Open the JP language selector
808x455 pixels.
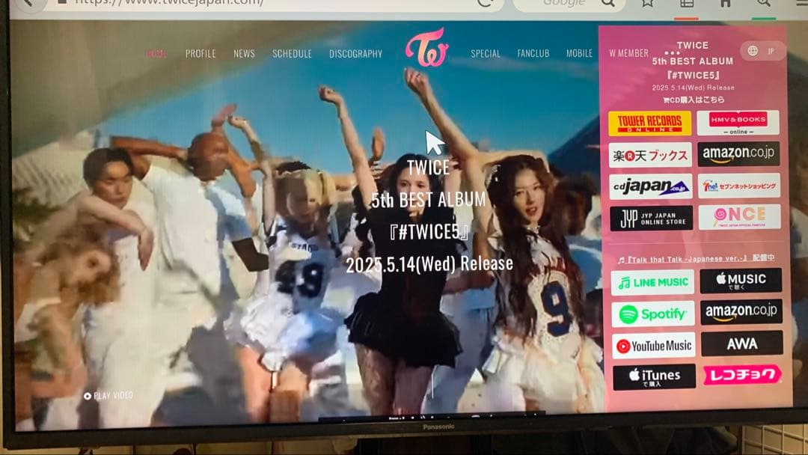tap(762, 51)
